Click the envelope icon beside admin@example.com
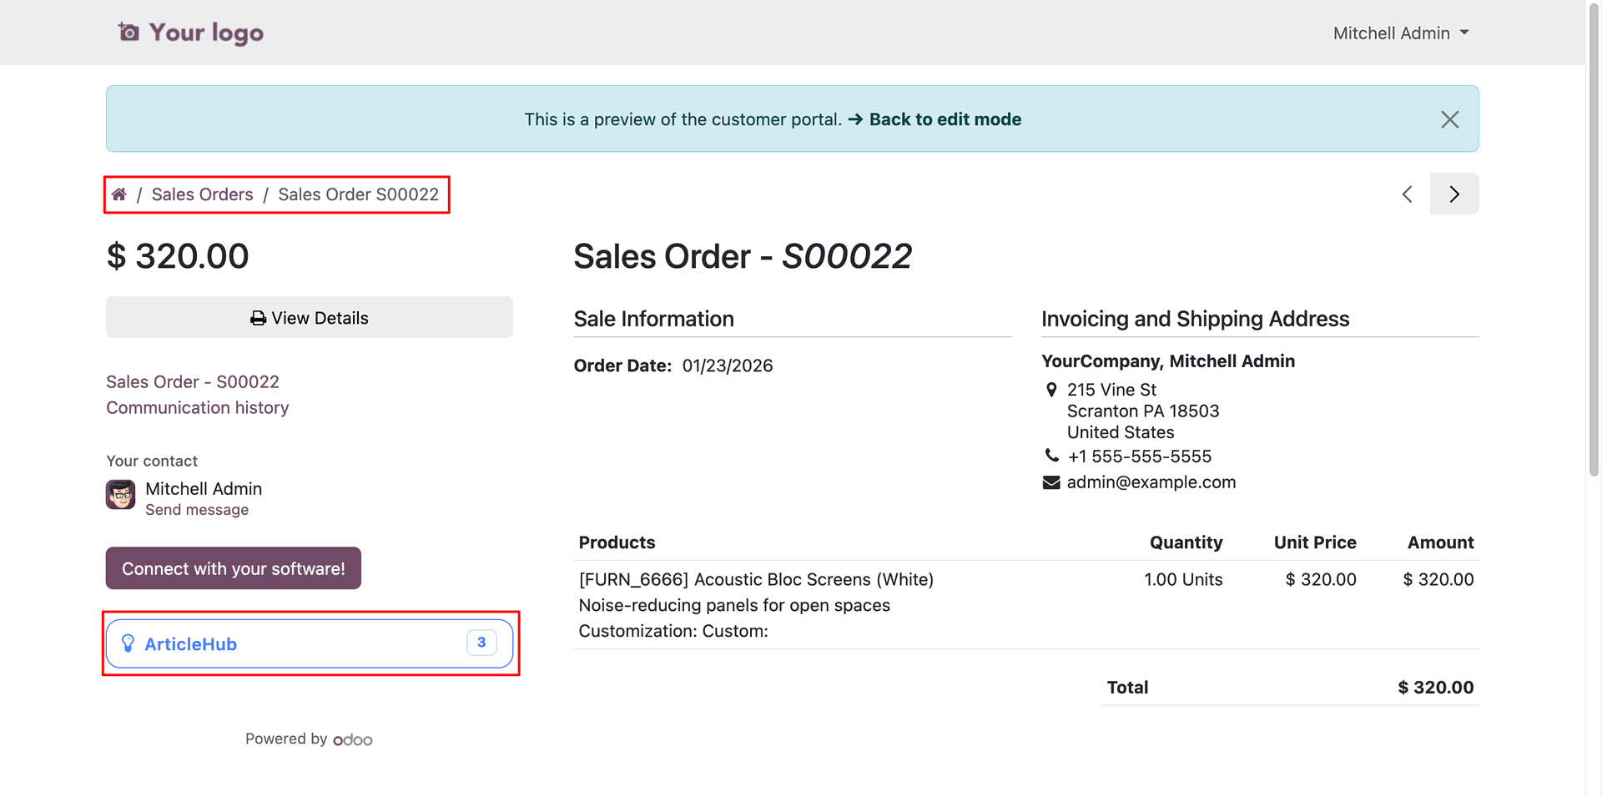Image resolution: width=1602 pixels, height=797 pixels. pos(1051,482)
